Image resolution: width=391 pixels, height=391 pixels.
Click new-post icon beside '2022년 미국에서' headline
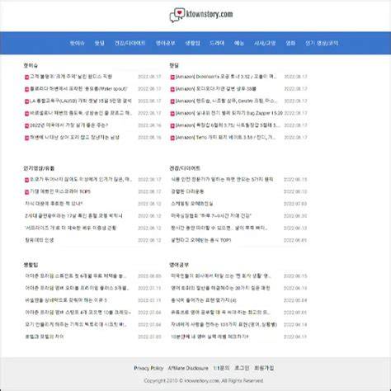coord(26,125)
